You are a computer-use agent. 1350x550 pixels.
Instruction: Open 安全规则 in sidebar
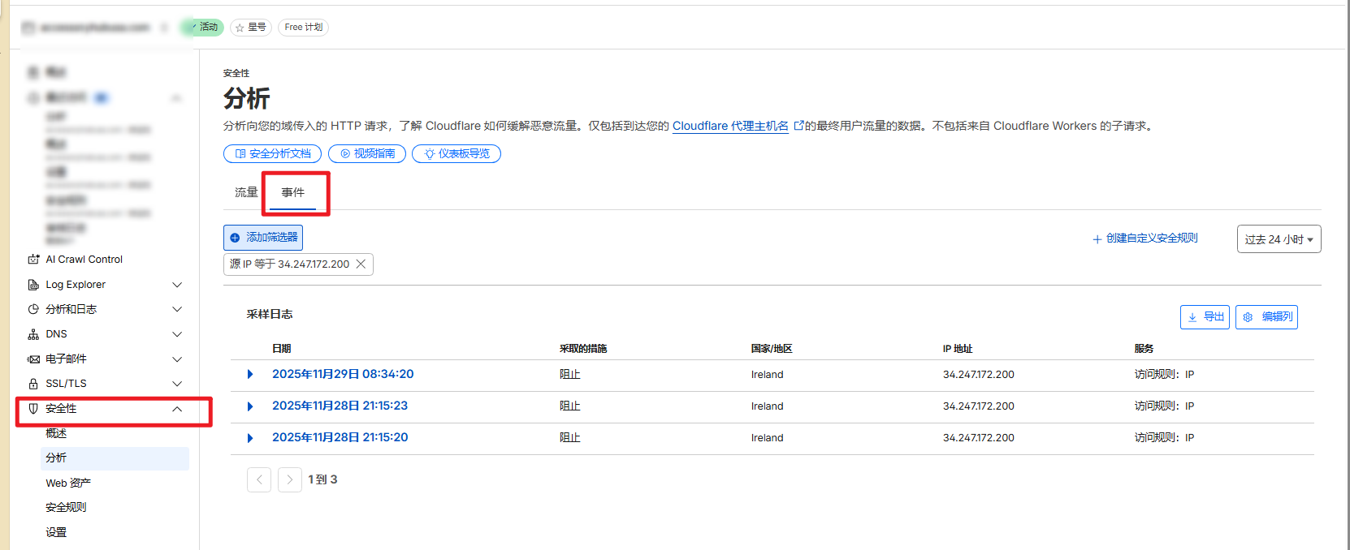pyautogui.click(x=66, y=508)
